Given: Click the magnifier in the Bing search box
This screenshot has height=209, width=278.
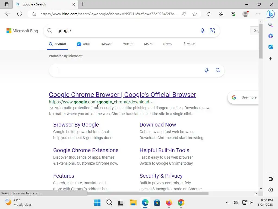Looking at the screenshot, I should point(50,30).
